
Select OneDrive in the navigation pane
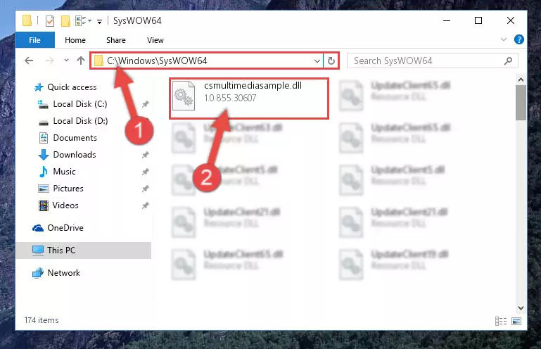pyautogui.click(x=65, y=228)
